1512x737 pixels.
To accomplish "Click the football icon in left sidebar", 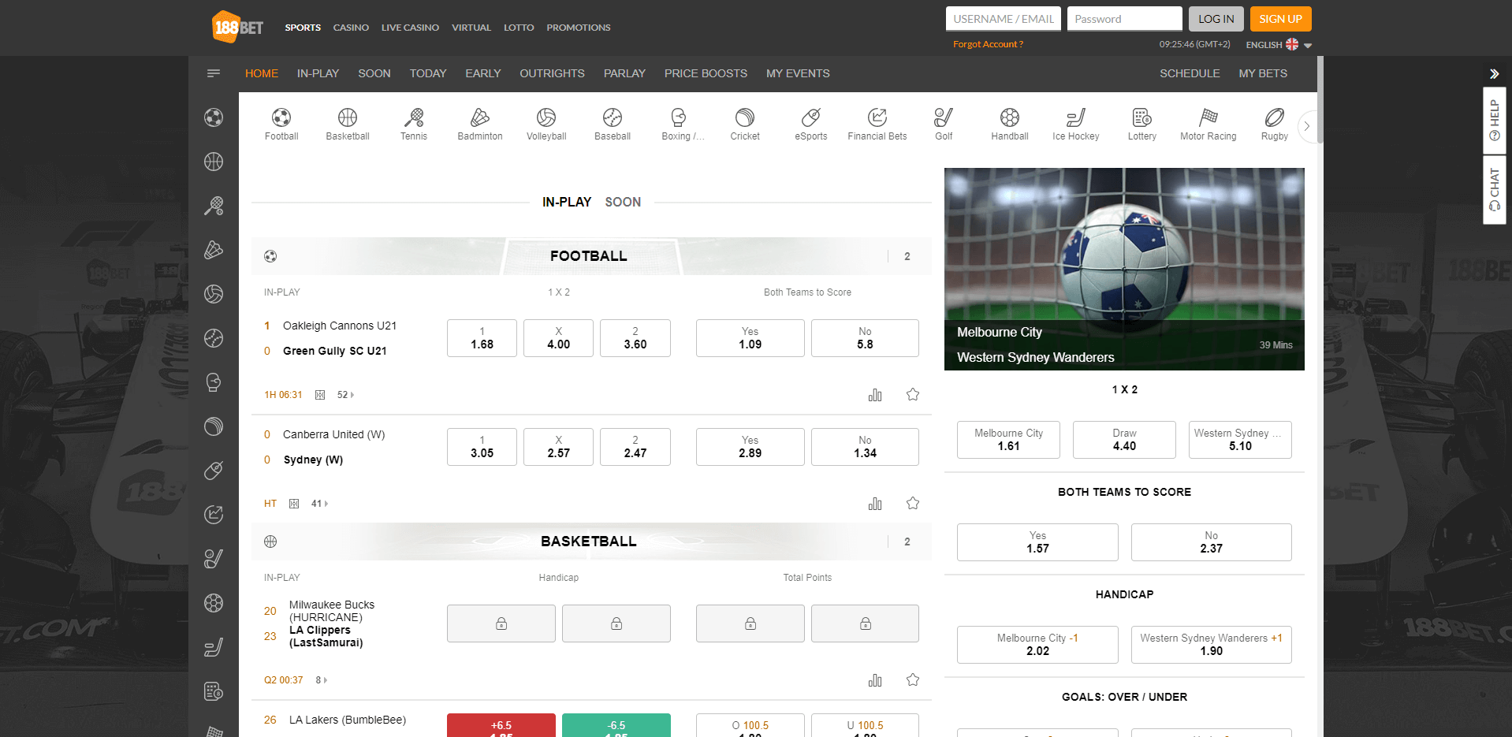I will (x=214, y=117).
